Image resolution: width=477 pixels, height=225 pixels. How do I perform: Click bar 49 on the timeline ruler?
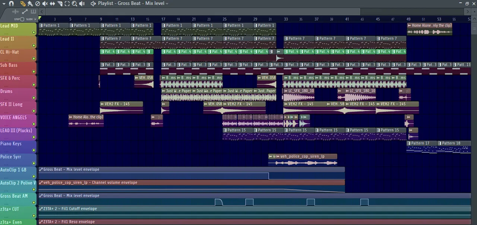408,19
